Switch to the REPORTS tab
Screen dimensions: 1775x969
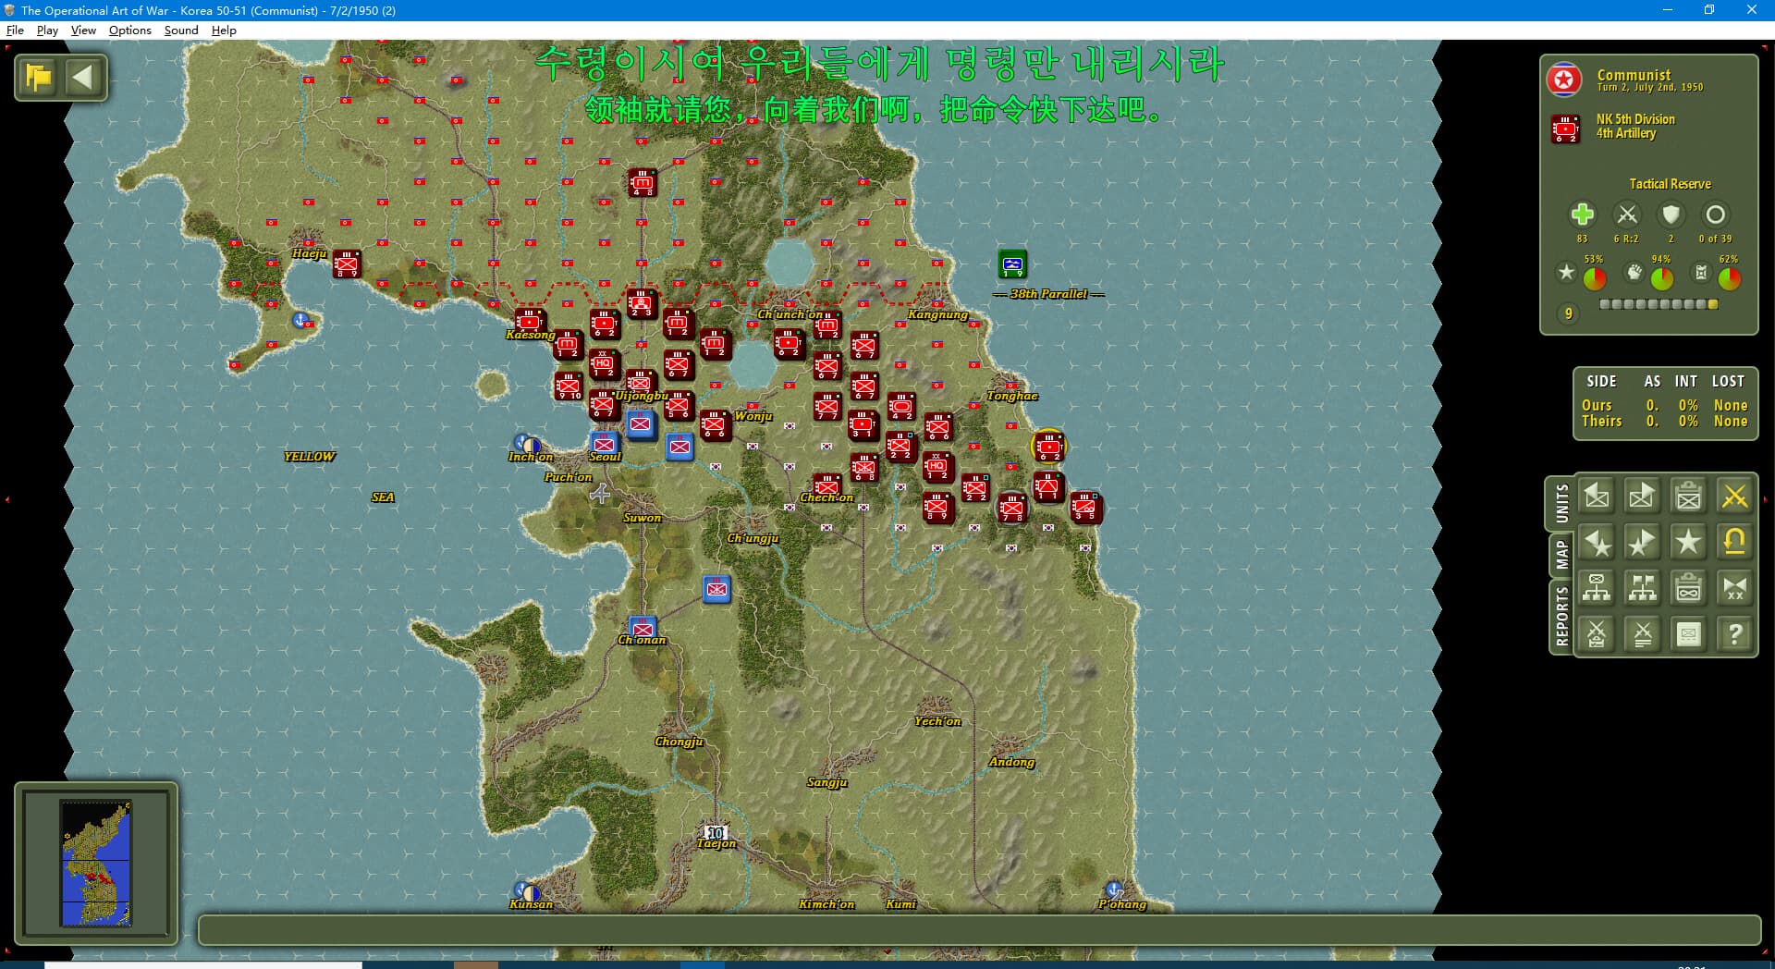pyautogui.click(x=1561, y=617)
